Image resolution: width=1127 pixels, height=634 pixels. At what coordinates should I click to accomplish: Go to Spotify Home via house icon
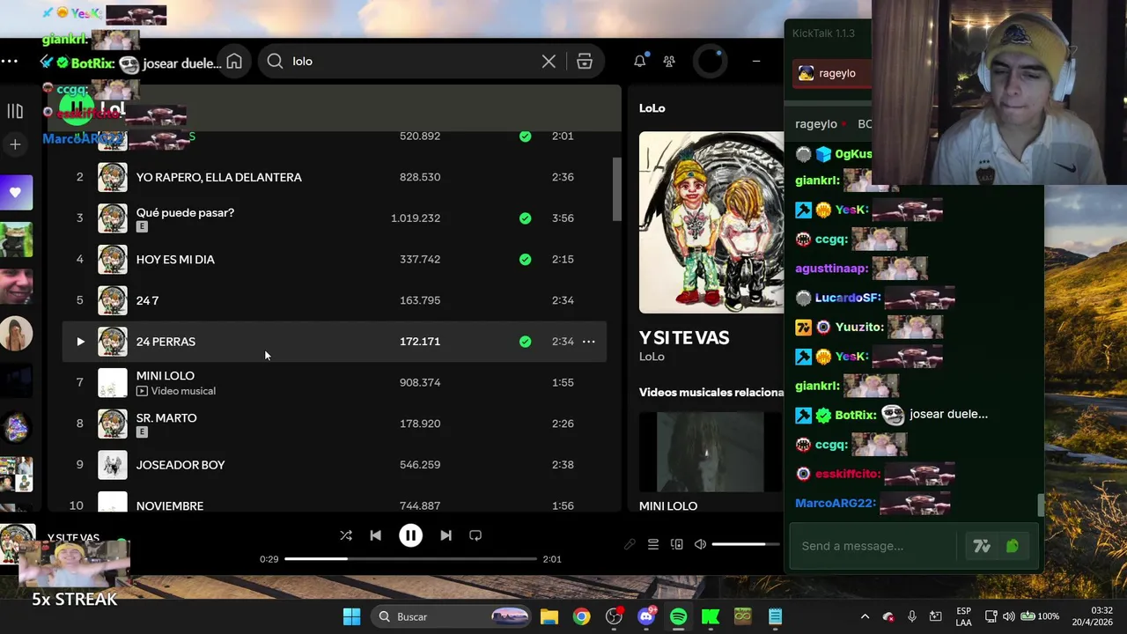click(x=234, y=62)
